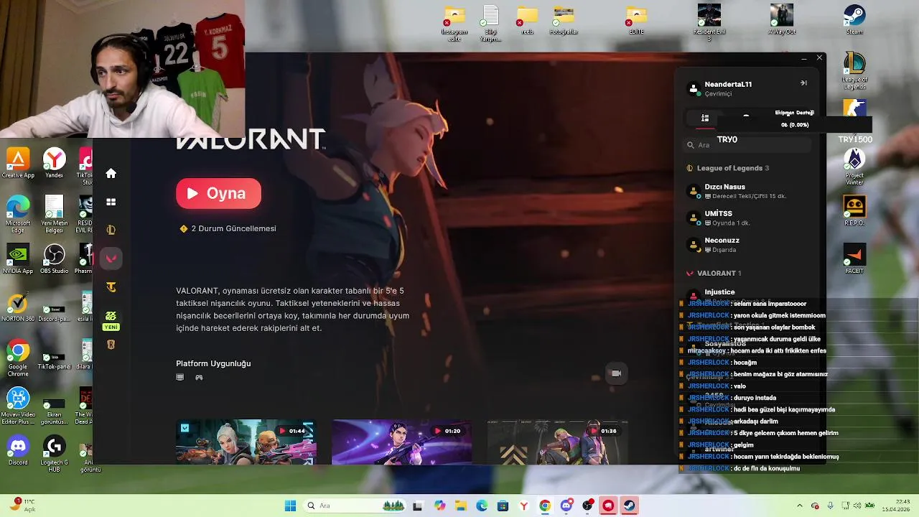Open Microsoft Store from the taskbar
919x517 pixels.
[503, 506]
